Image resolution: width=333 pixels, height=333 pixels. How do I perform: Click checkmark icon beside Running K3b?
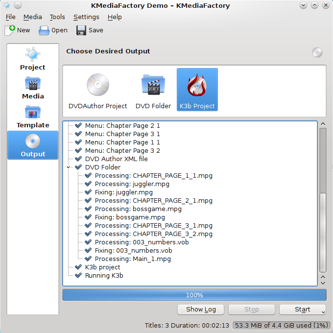pyautogui.click(x=78, y=275)
